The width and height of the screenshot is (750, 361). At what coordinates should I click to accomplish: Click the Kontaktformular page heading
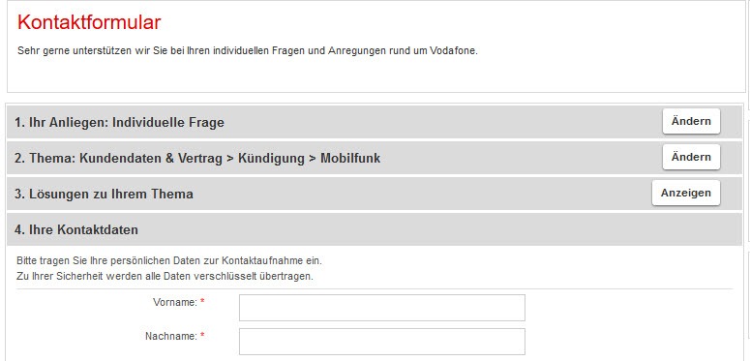[89, 22]
